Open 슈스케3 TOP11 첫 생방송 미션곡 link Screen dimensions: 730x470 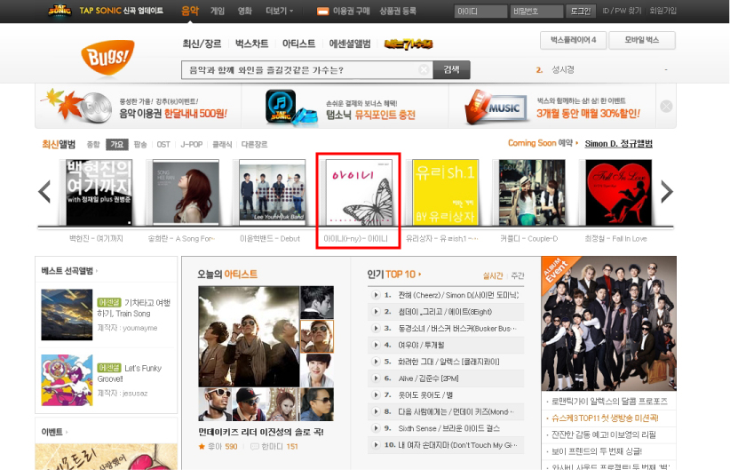[x=605, y=418]
